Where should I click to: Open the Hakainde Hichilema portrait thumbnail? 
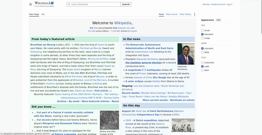tap(186, 54)
